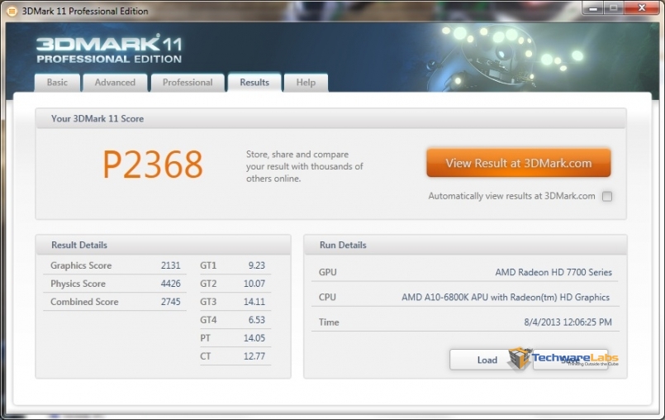Click the Physics Score value 4426
Screen dimensions: 665x420
click(170, 284)
